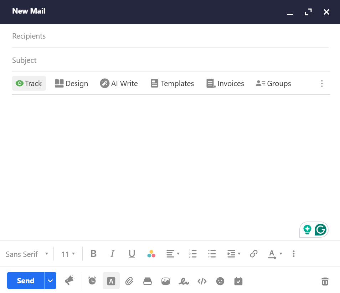This screenshot has height=293, width=340.
Task: Toggle bold formatting
Action: 93,254
